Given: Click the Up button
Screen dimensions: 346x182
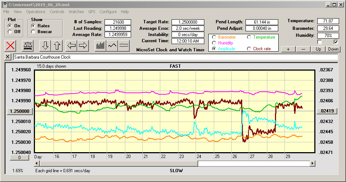Looking at the screenshot, I should tap(318, 49).
